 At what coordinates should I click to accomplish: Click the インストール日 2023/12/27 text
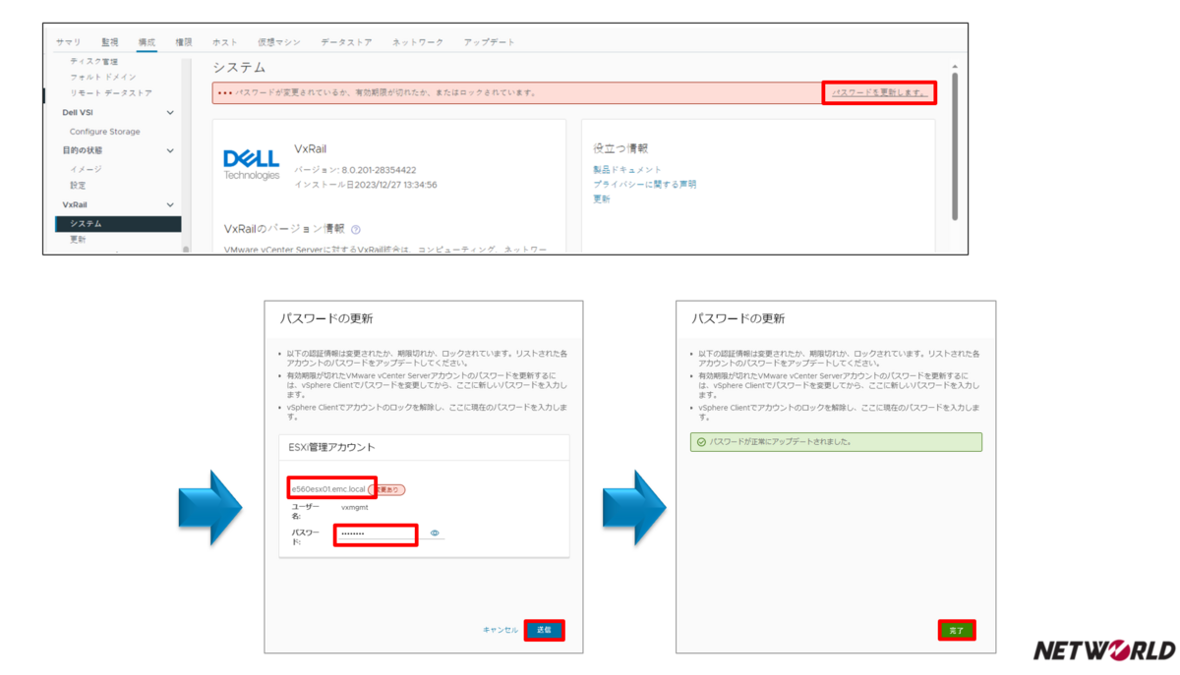pos(366,184)
